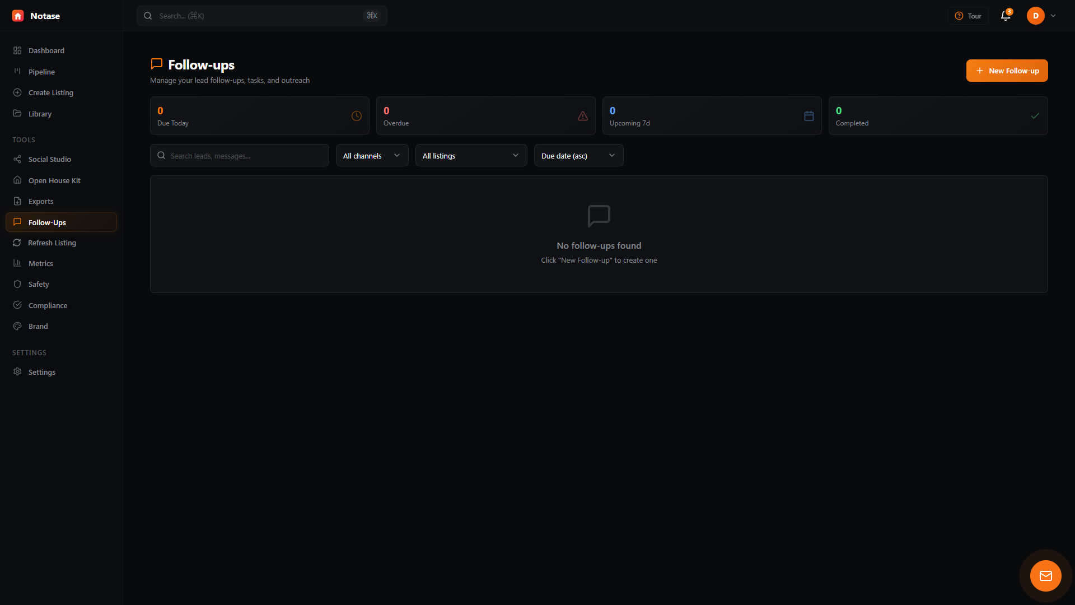This screenshot has width=1075, height=605.
Task: Open the Settings menu item
Action: coord(41,372)
